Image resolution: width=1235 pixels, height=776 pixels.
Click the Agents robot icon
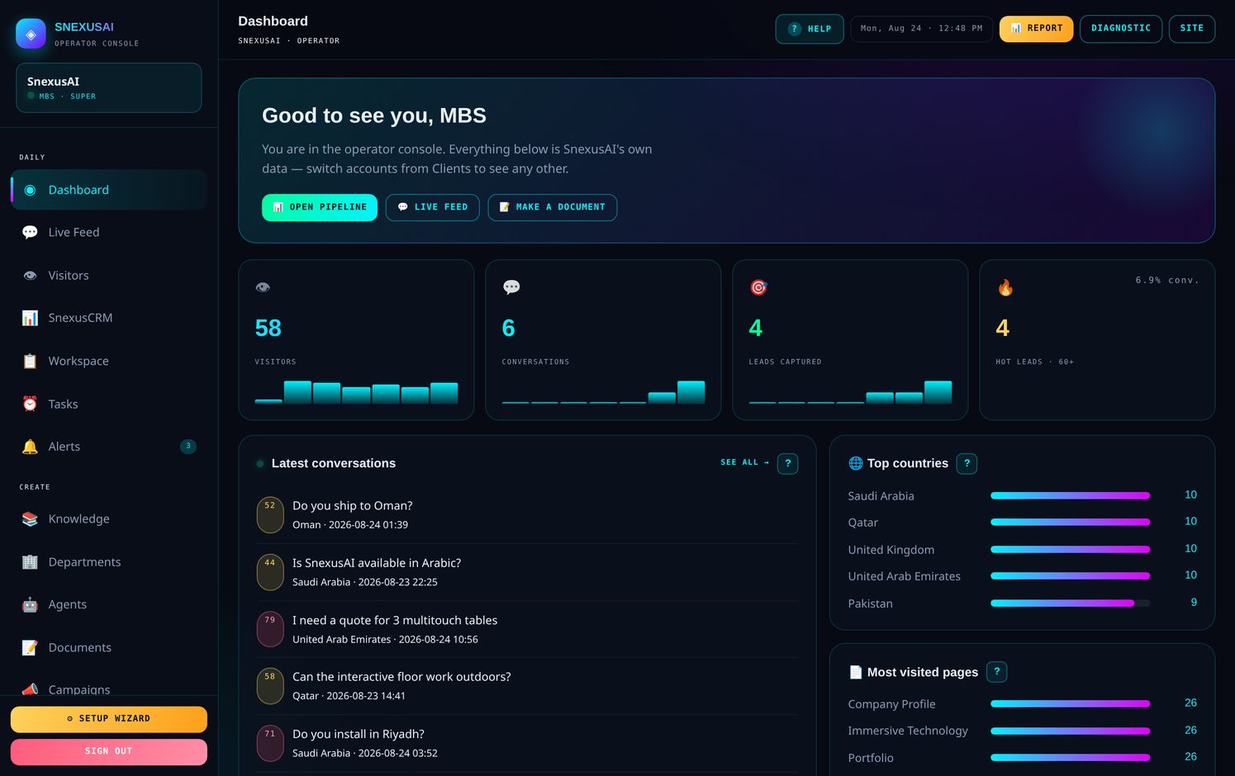[x=30, y=604]
